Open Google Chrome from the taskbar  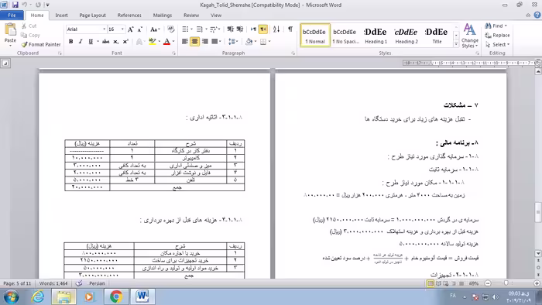(x=116, y=296)
